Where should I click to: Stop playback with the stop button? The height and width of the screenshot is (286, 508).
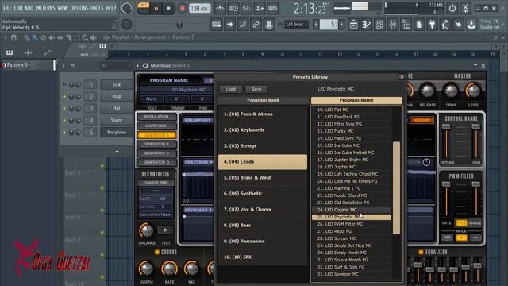point(168,8)
